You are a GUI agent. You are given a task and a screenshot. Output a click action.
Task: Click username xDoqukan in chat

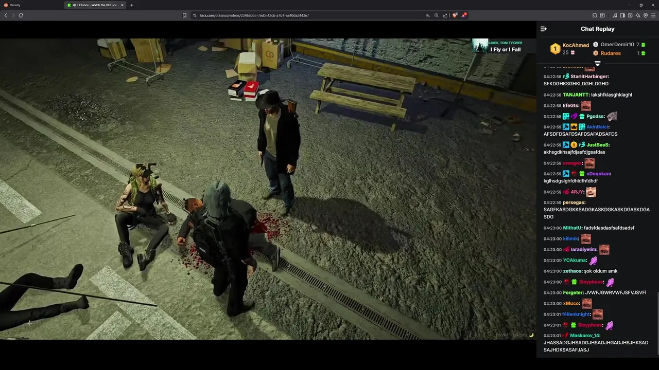599,174
